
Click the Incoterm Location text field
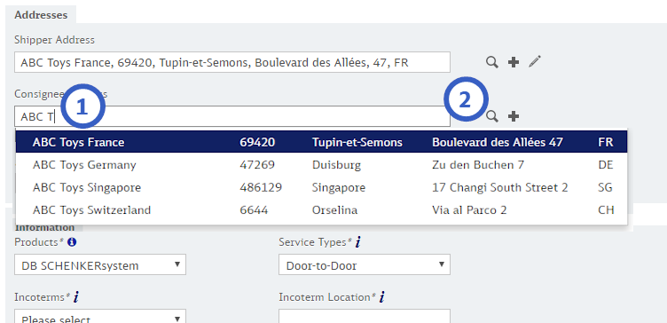point(365,317)
